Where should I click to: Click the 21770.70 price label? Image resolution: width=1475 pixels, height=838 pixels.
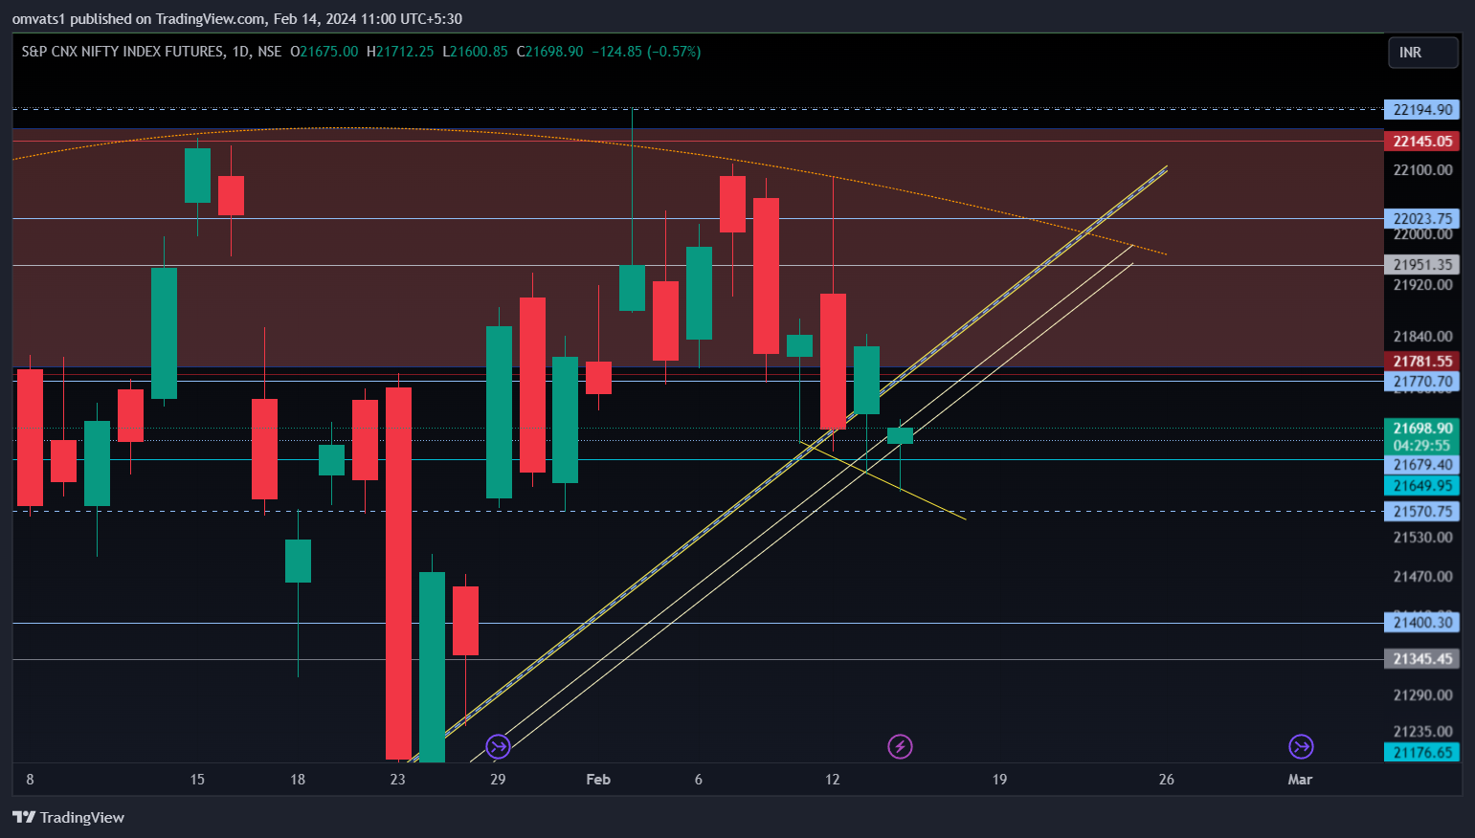(x=1422, y=381)
